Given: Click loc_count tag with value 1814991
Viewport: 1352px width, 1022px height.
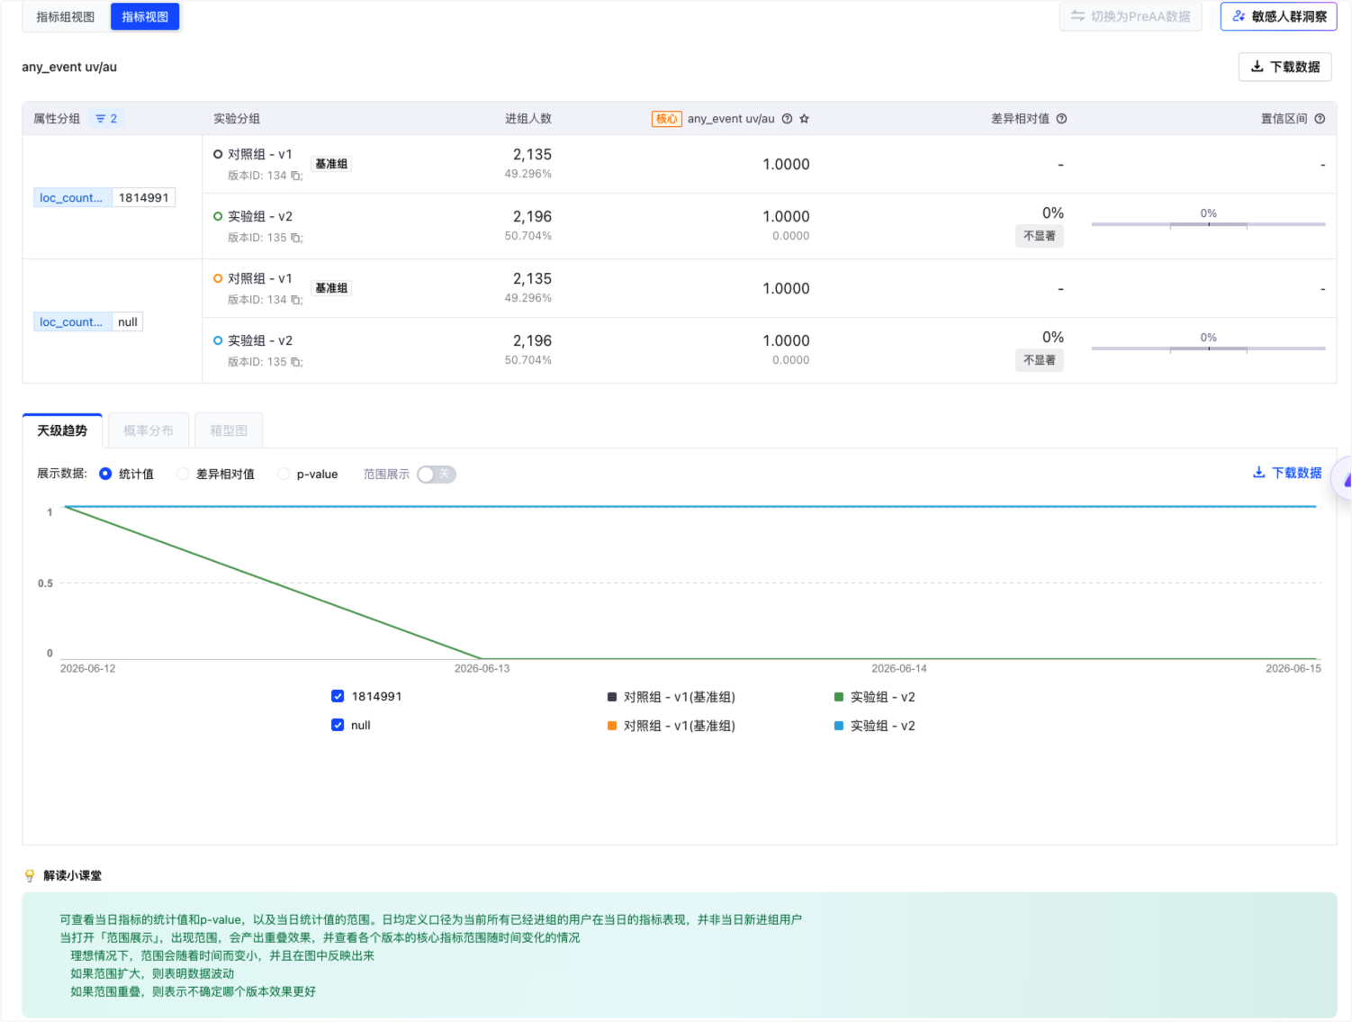Looking at the screenshot, I should (104, 198).
